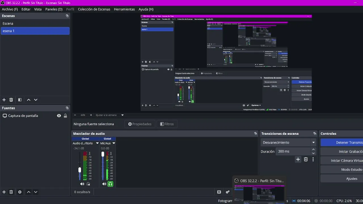Float the Escenas dock panel
Image resolution: width=363 pixels, height=204 pixels.
tap(67, 16)
